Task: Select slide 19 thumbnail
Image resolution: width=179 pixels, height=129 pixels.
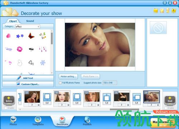Action: point(151,97)
